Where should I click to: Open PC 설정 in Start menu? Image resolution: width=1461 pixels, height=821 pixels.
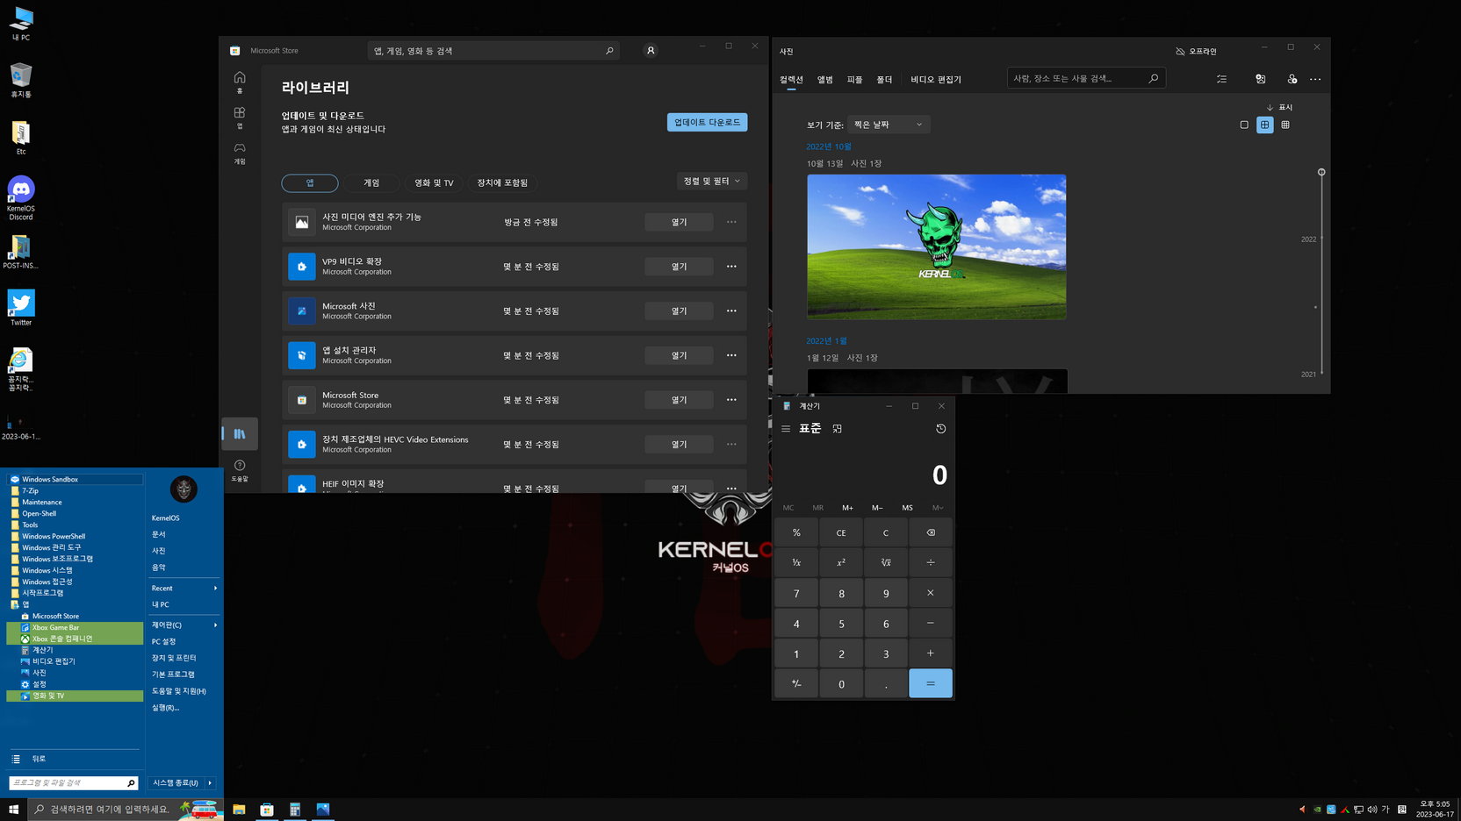(x=164, y=642)
